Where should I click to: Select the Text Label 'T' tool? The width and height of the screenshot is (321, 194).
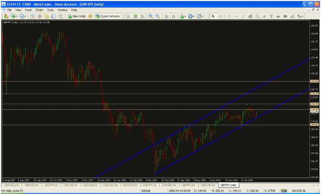coord(271,16)
